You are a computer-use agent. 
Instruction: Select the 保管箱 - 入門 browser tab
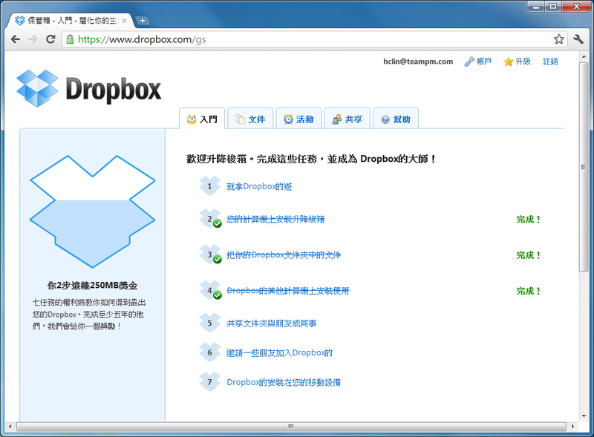click(x=70, y=21)
